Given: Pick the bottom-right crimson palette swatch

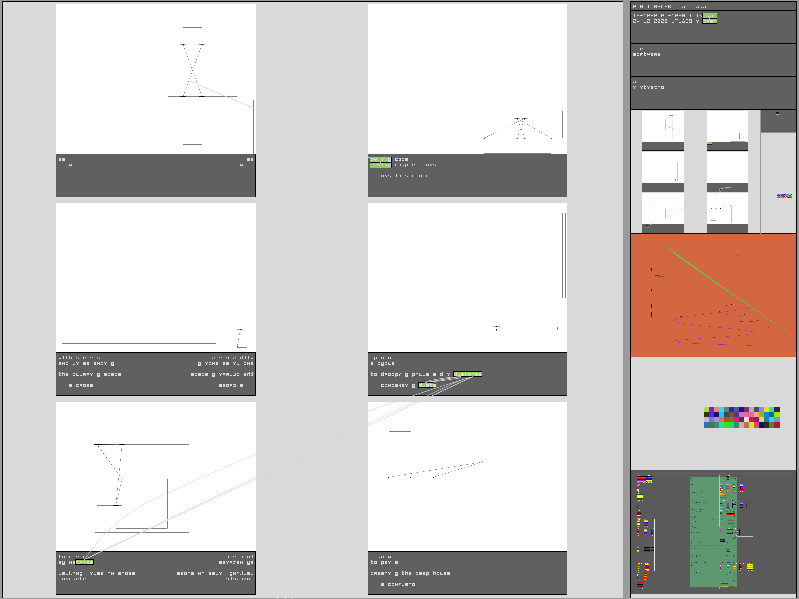Looking at the screenshot, I should (777, 425).
